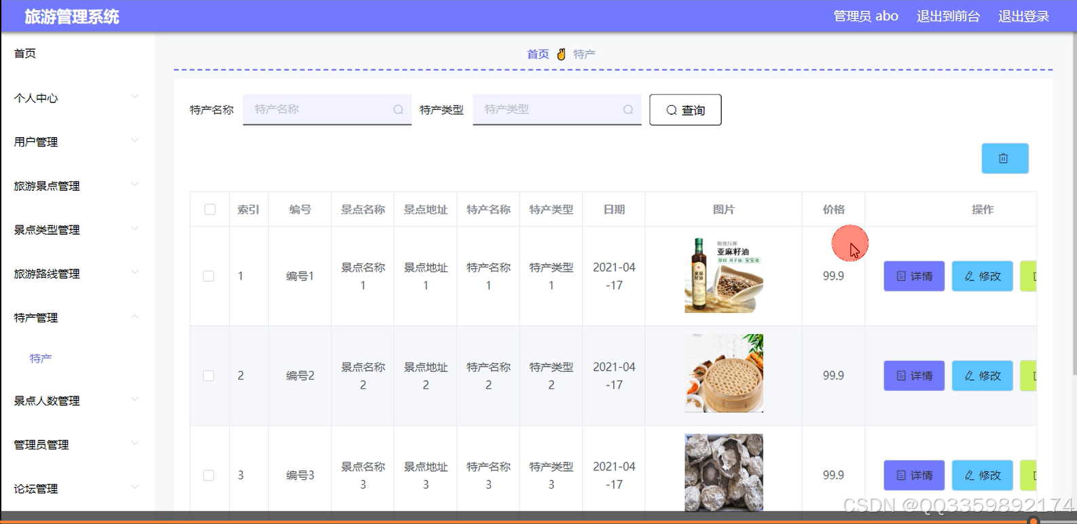Collapse the 特产管理 menu chevron

pyautogui.click(x=134, y=316)
